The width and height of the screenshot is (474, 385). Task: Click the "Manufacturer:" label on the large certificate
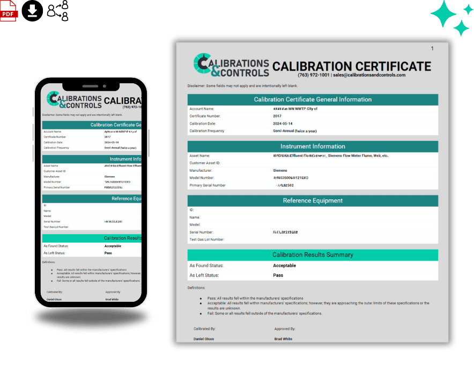(x=201, y=171)
